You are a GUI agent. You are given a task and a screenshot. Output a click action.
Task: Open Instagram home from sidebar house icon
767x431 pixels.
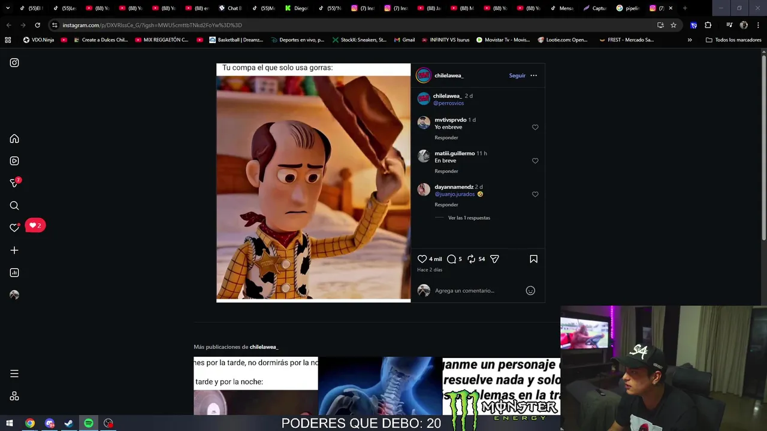pyautogui.click(x=14, y=139)
